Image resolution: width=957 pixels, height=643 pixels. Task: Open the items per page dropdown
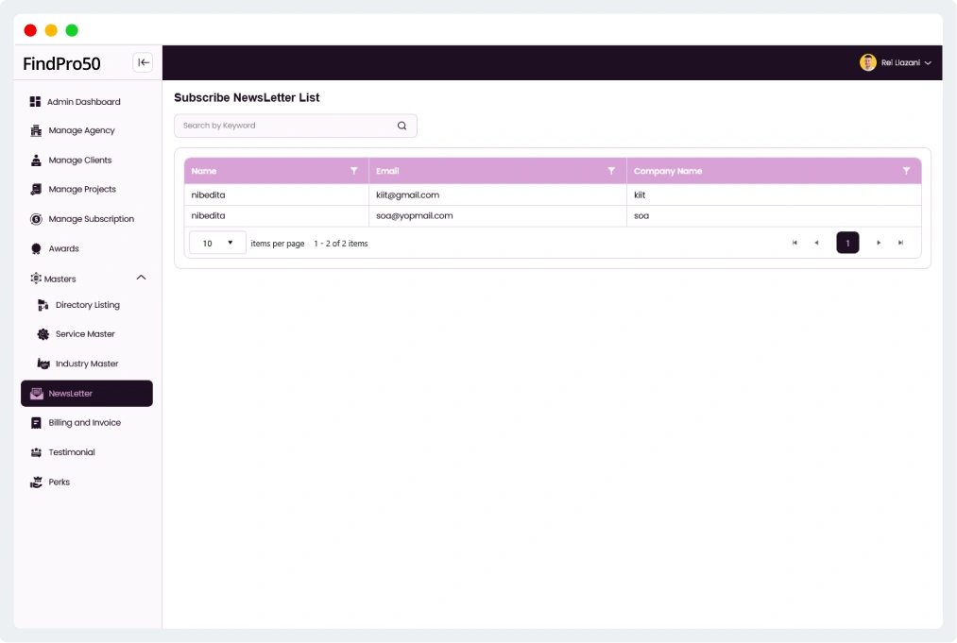217,243
